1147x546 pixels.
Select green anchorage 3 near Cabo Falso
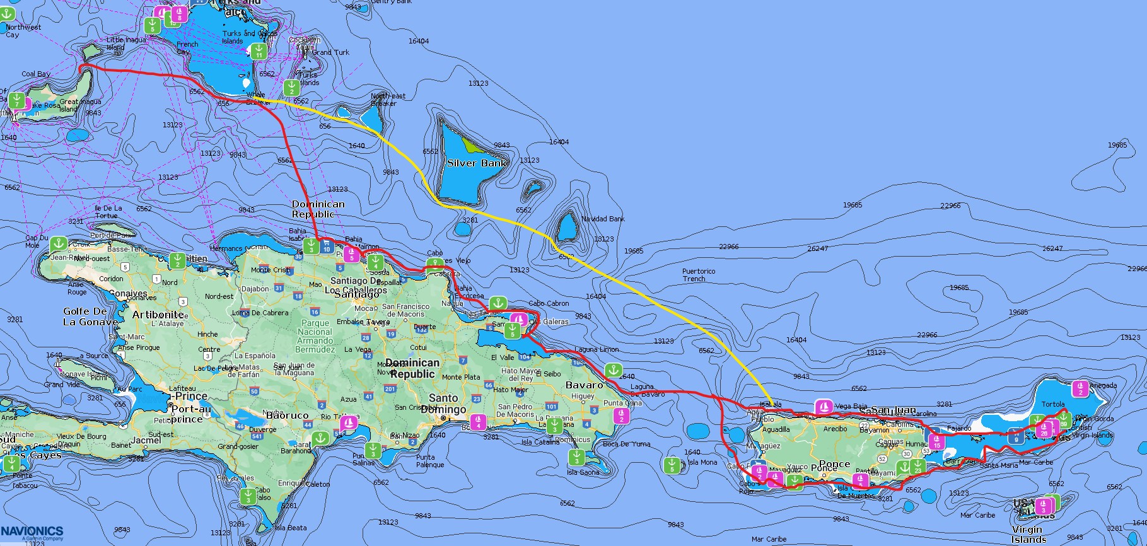pos(248,496)
